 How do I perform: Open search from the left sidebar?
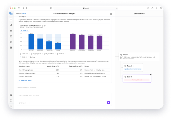point(11,25)
